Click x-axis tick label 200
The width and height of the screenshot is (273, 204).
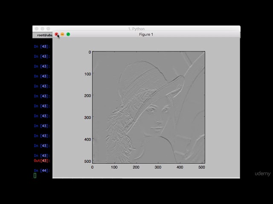(136, 167)
